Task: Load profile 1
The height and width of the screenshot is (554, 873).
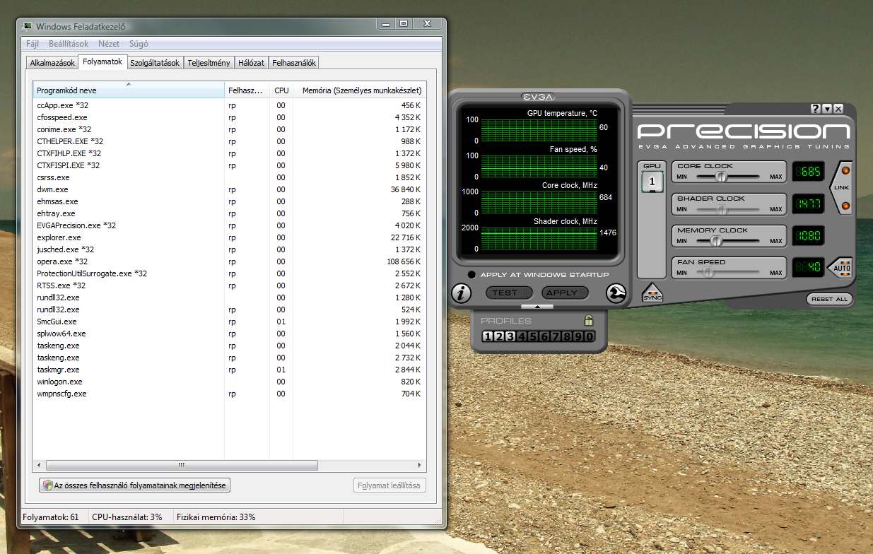Action: point(488,336)
